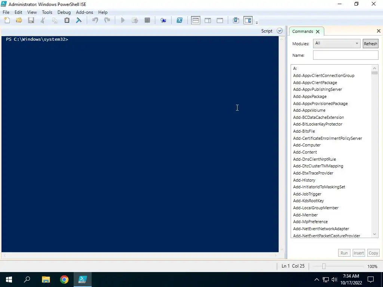Create a new script with New icon

click(7, 20)
